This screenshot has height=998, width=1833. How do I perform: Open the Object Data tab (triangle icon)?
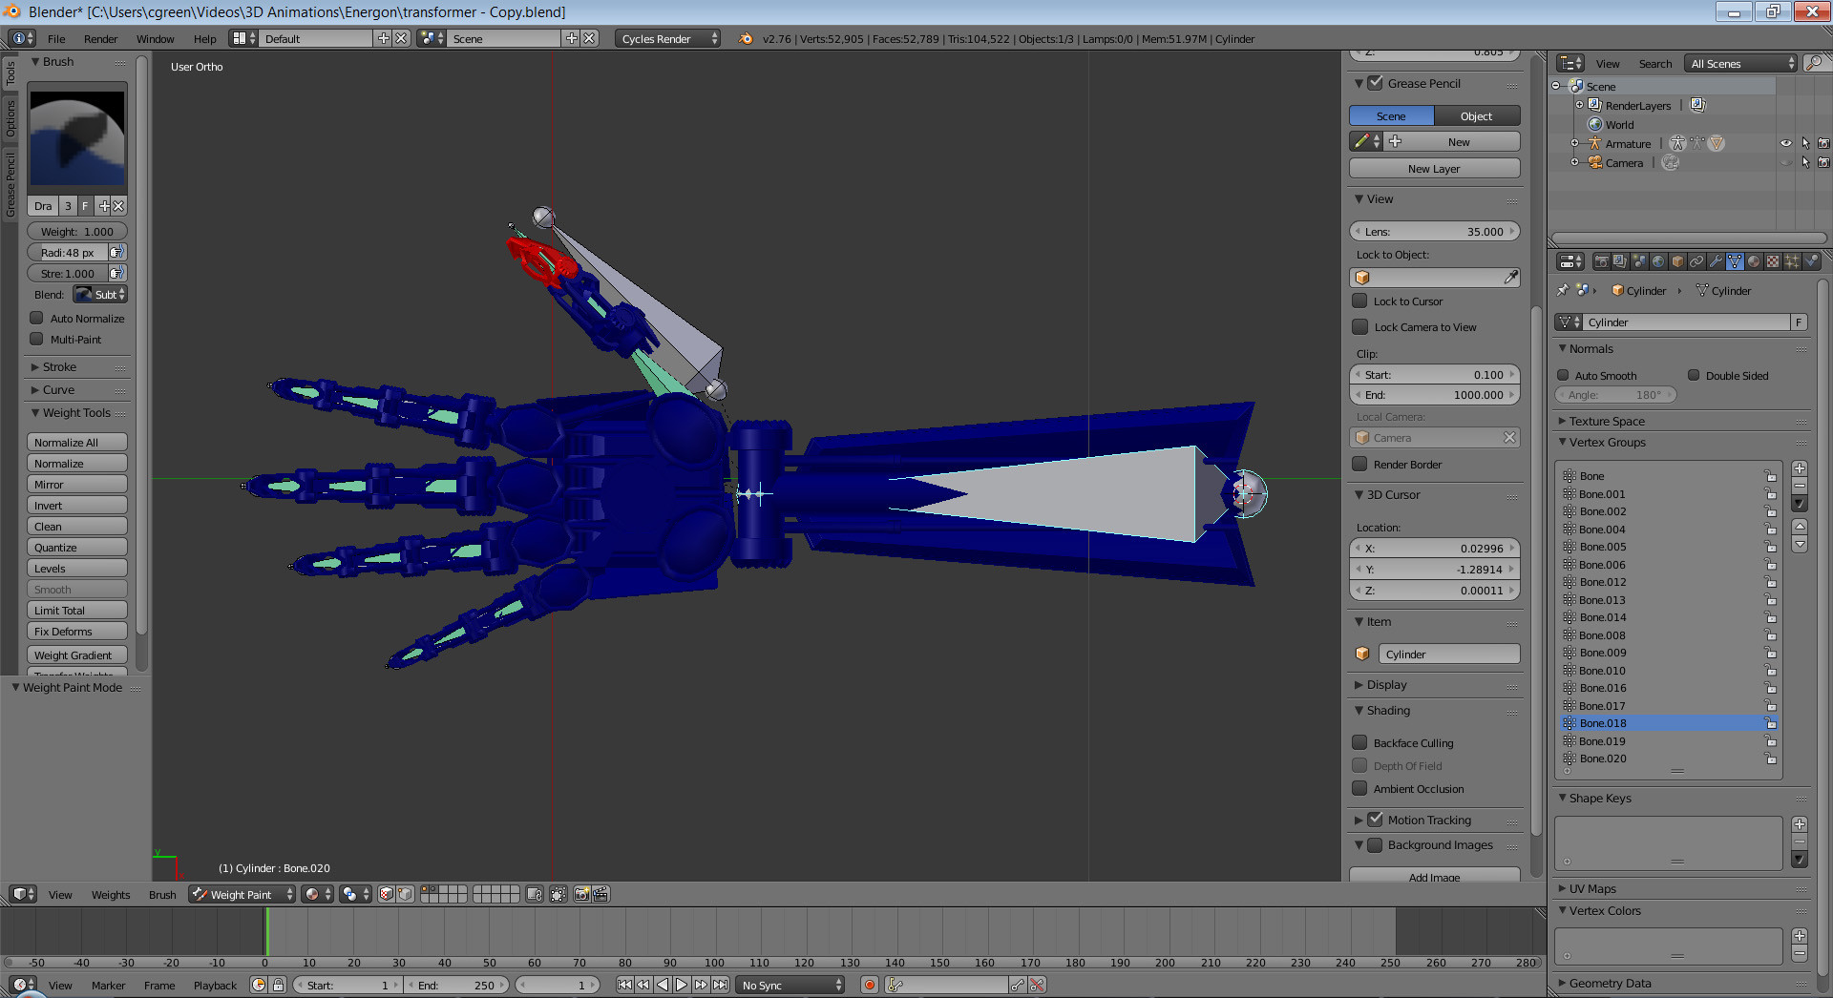(1735, 261)
